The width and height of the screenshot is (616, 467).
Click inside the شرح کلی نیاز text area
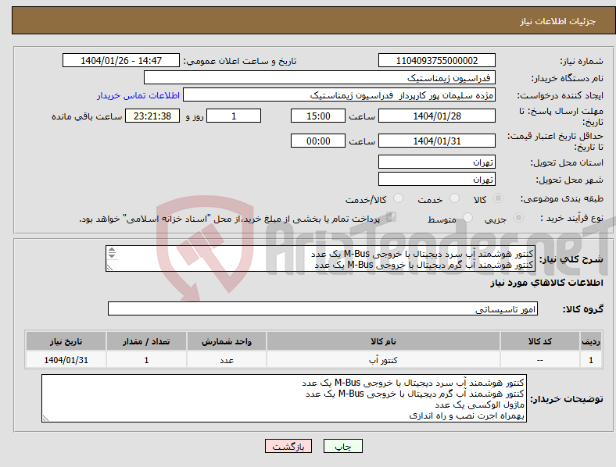point(321,258)
